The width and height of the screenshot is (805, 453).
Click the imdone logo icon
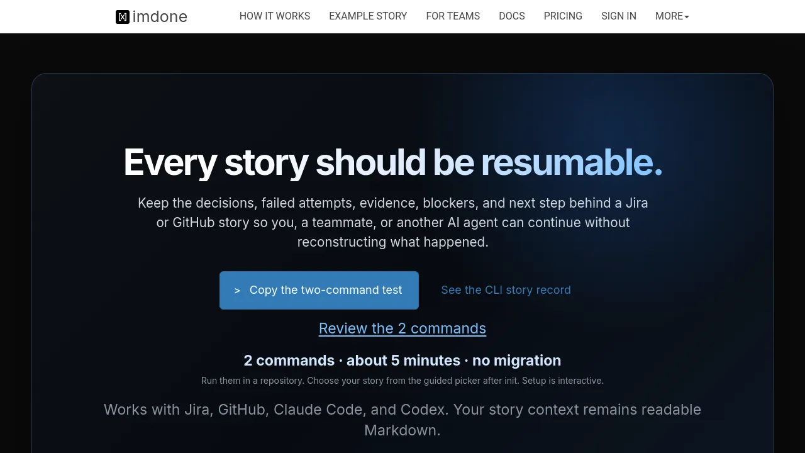pyautogui.click(x=123, y=17)
